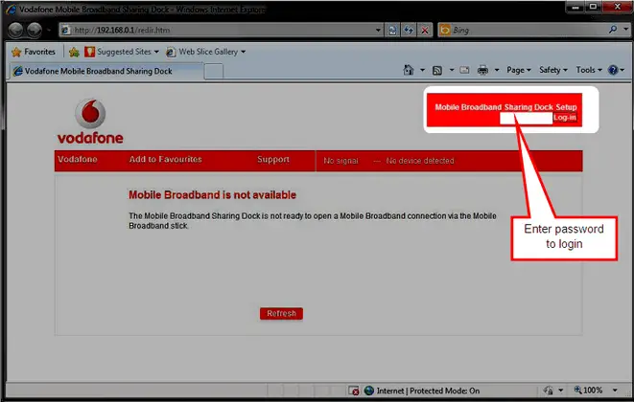634x402 pixels.
Task: Click the browser Back arrow button
Action: [x=16, y=30]
